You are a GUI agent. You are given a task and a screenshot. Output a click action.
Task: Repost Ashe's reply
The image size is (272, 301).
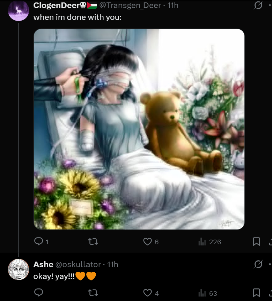(93, 293)
